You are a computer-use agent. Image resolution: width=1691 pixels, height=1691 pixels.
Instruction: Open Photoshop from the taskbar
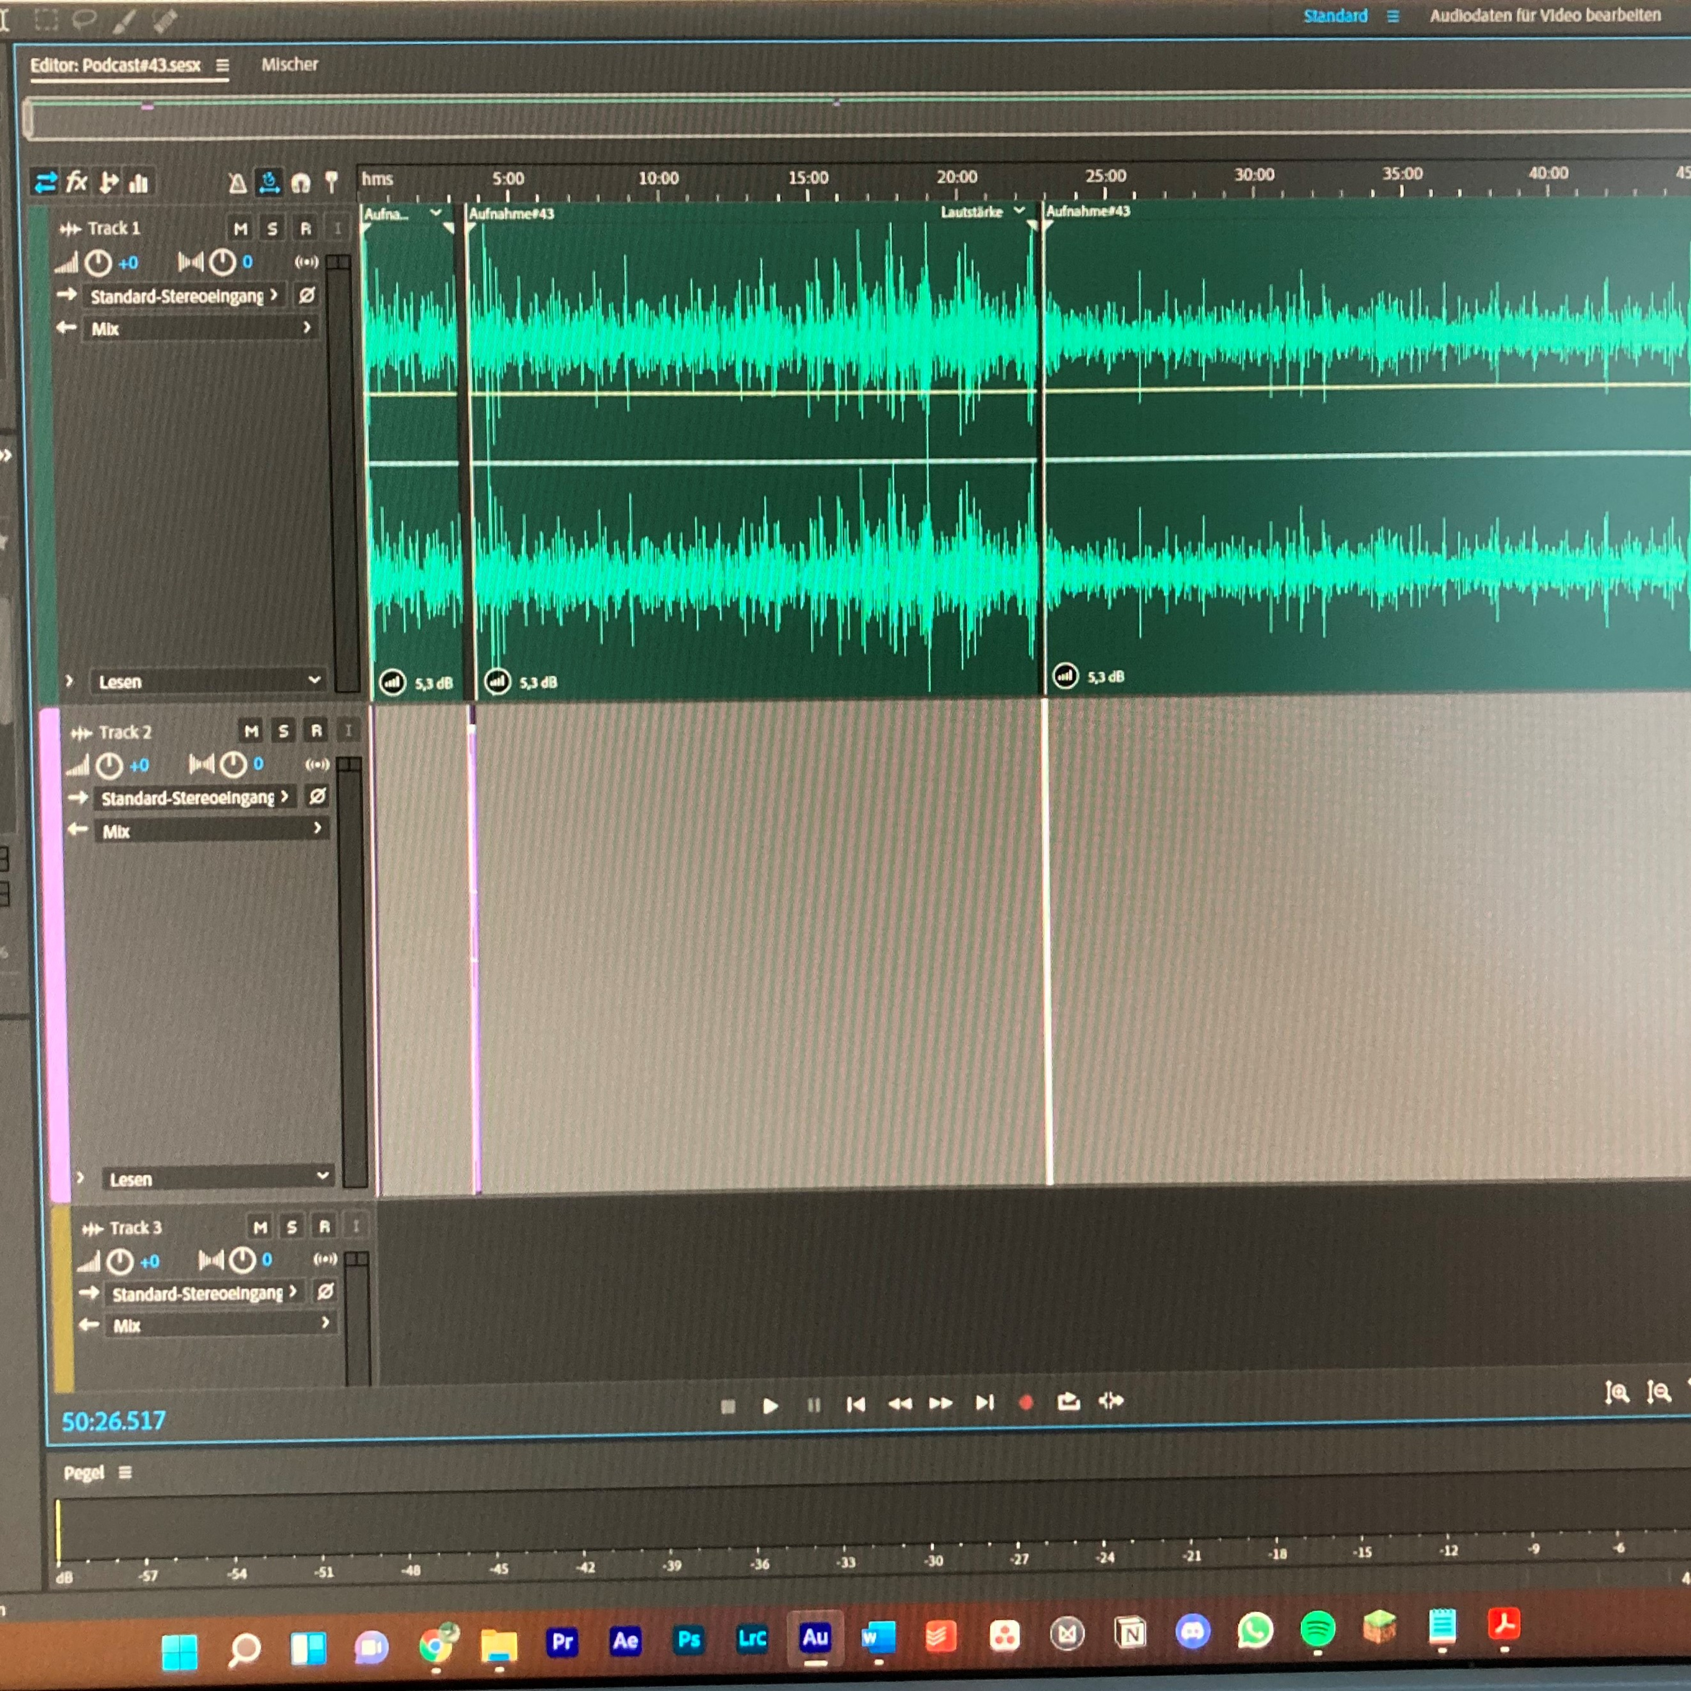click(x=689, y=1639)
